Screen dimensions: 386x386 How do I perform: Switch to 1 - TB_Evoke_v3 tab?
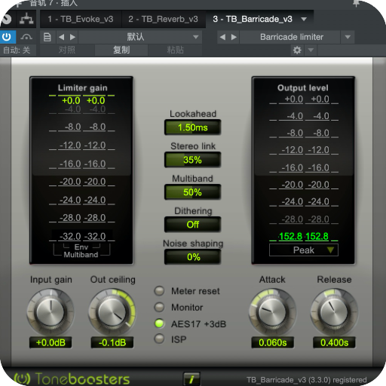81,19
